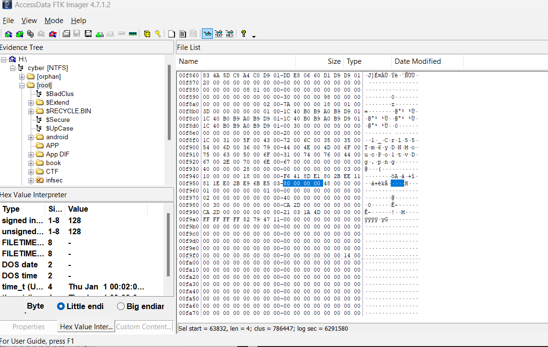Click the Create Disk Image icon

click(x=67, y=34)
